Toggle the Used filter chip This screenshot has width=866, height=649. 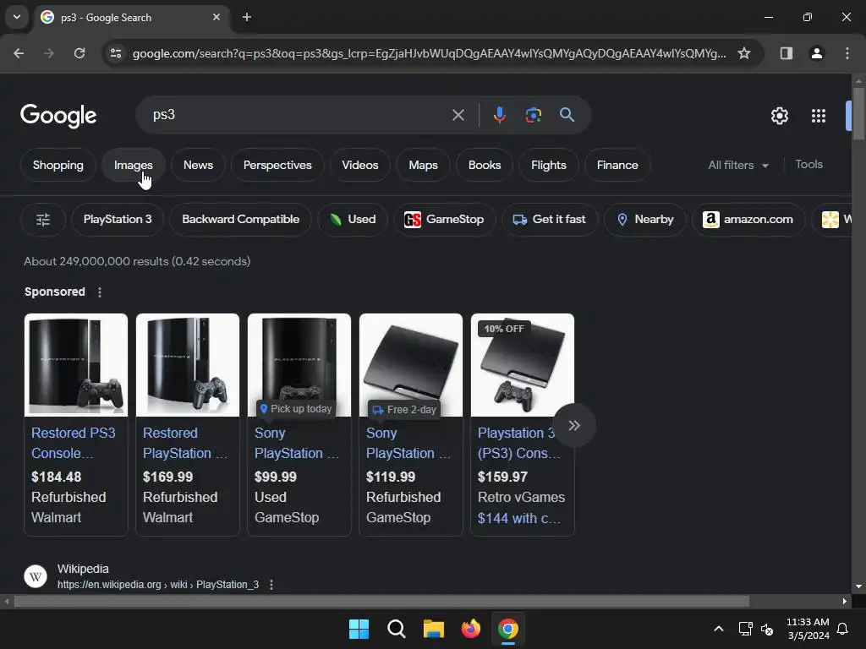[353, 220]
